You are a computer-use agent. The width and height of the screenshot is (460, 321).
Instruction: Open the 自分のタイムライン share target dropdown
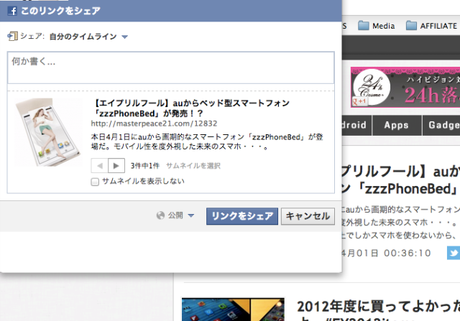pyautogui.click(x=88, y=37)
